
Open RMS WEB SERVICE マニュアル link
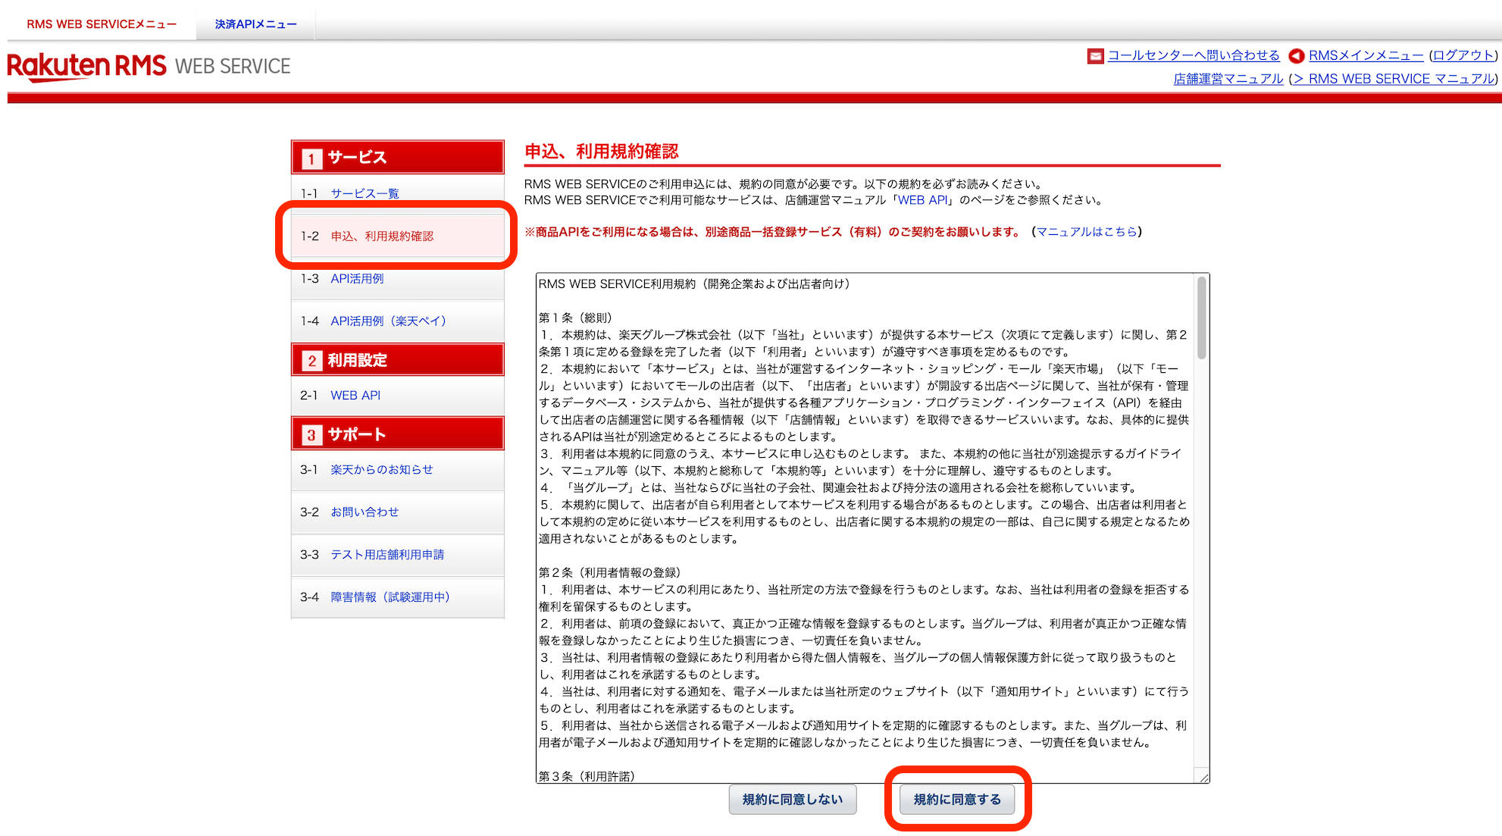(1394, 79)
